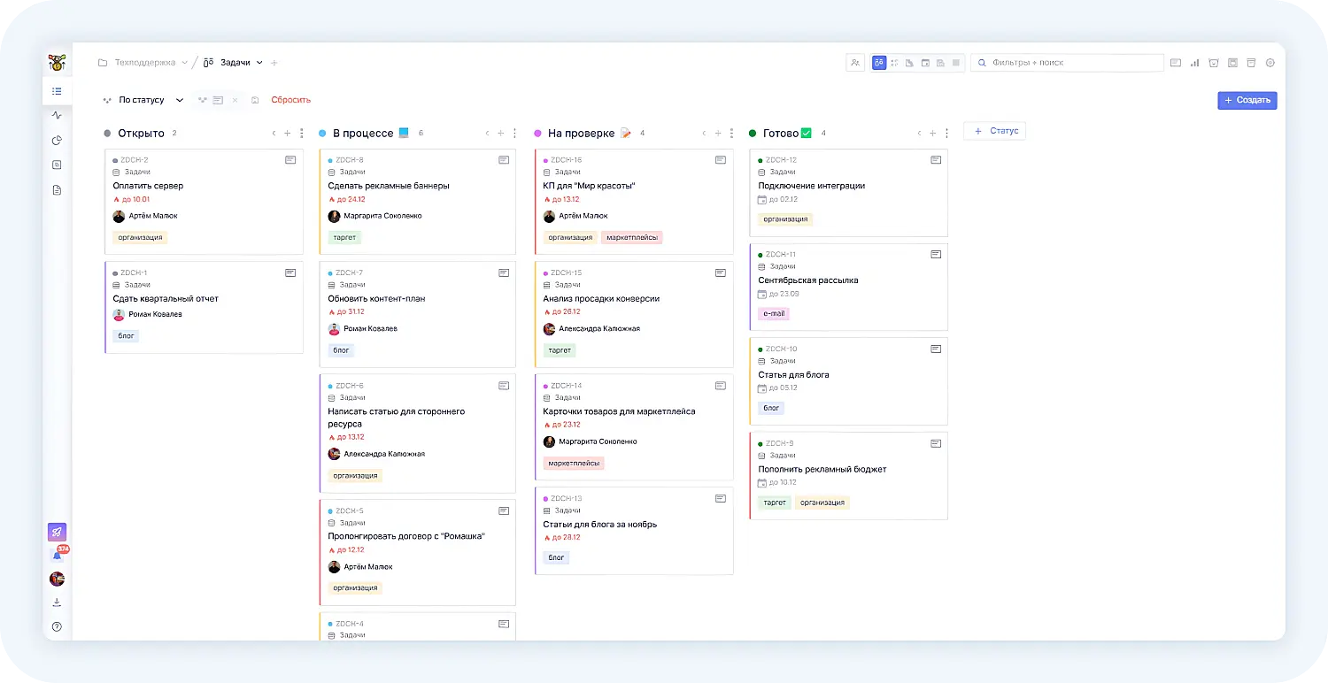This screenshot has width=1328, height=683.
Task: Open the task Статьи для блога за ноябрь
Action: [x=600, y=525]
